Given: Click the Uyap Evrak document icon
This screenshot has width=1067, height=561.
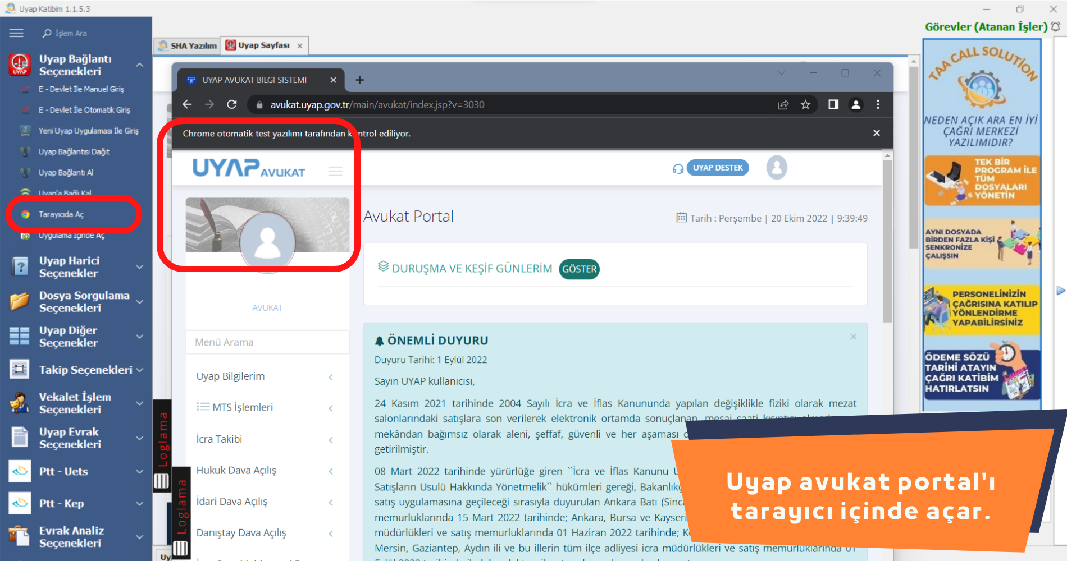Looking at the screenshot, I should [20, 438].
